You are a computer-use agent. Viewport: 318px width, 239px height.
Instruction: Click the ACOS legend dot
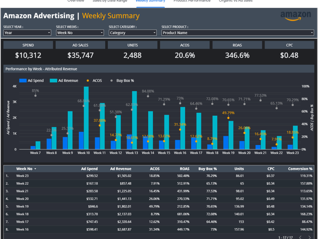88,81
